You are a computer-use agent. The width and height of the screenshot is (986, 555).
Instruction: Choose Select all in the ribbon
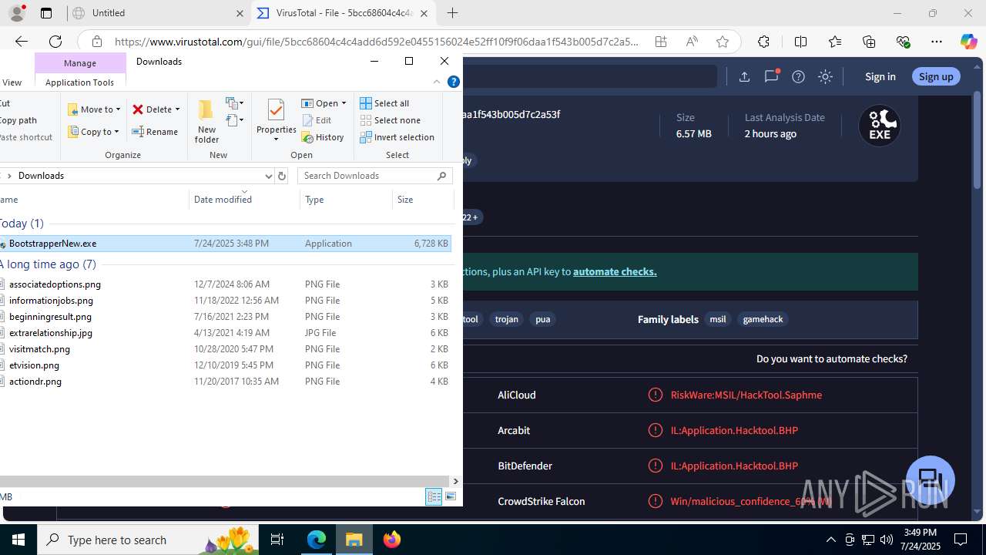coord(384,103)
